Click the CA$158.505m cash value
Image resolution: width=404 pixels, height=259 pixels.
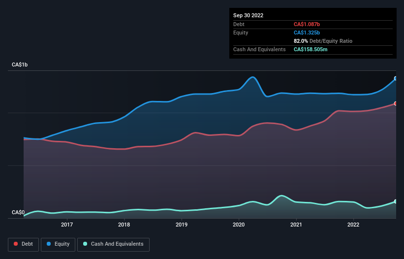coord(311,49)
